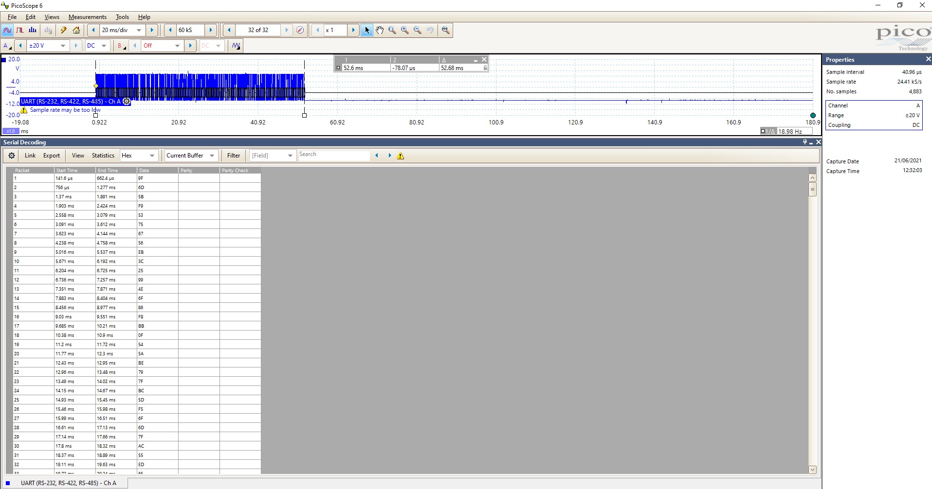Open the File menu
The height and width of the screenshot is (489, 932).
point(12,17)
